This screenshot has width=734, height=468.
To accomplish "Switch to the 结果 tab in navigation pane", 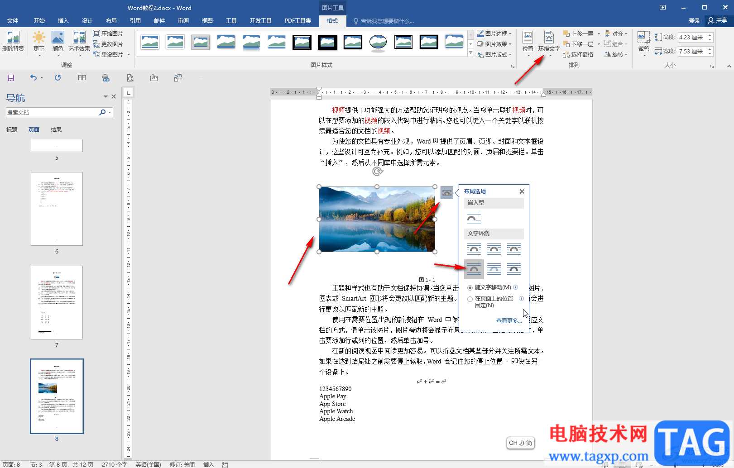I will click(56, 130).
